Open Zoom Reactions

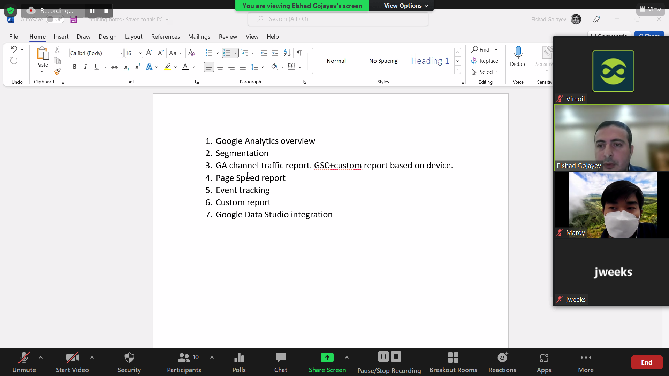pyautogui.click(x=502, y=362)
